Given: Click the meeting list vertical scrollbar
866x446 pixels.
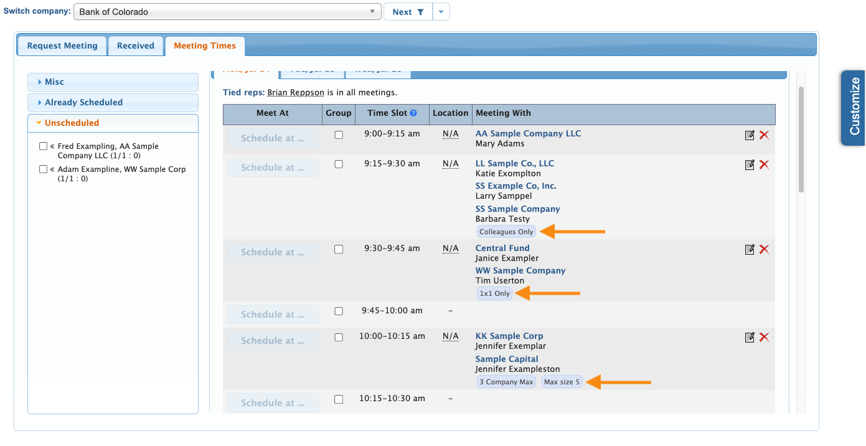Looking at the screenshot, I should 801,140.
